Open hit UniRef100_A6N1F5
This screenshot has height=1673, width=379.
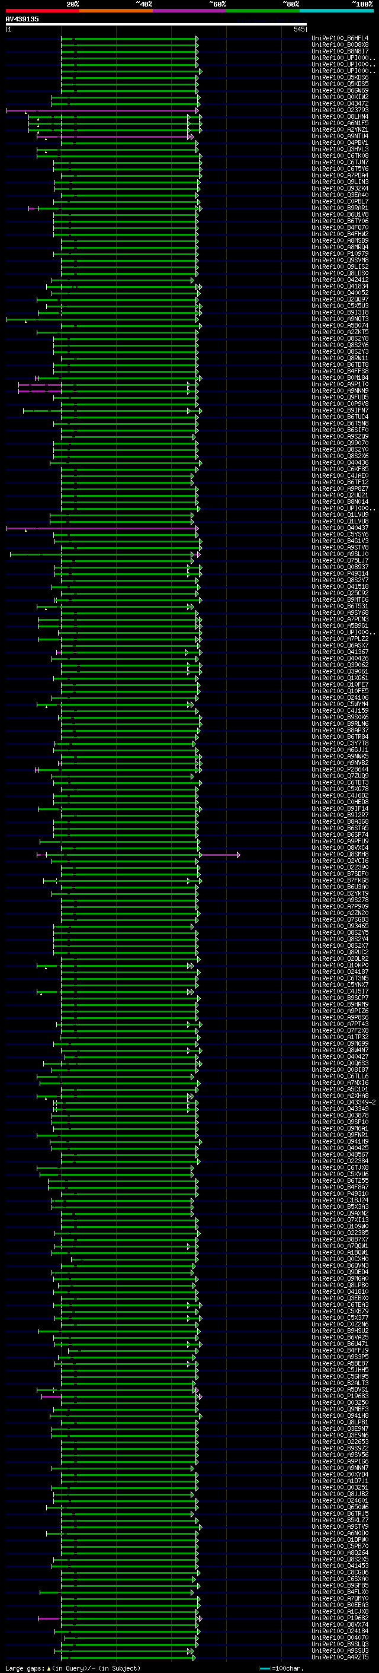click(339, 123)
